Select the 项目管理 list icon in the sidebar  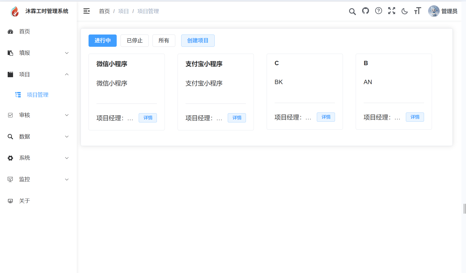(18, 95)
